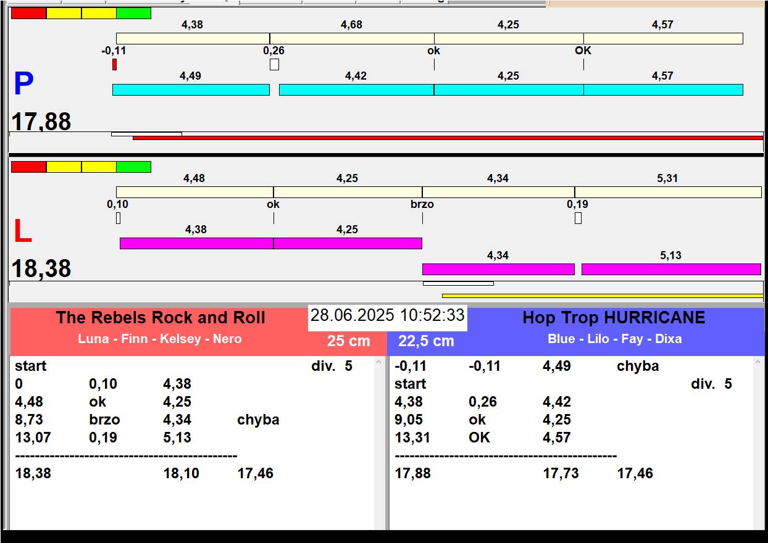The height and width of the screenshot is (543, 768).
Task: Click the cream 4,48 segment in lane L
Action: pyautogui.click(x=194, y=192)
